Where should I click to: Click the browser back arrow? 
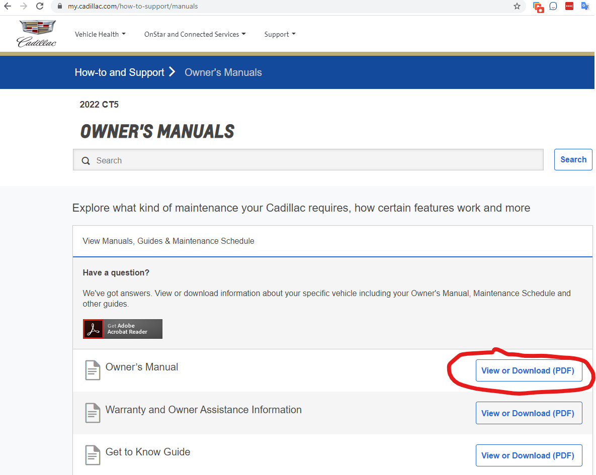[x=8, y=7]
